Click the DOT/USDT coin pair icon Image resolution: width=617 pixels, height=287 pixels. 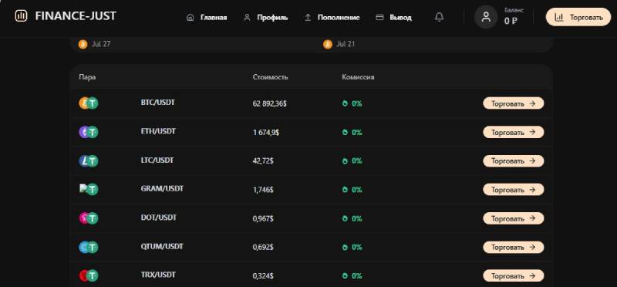(x=89, y=218)
